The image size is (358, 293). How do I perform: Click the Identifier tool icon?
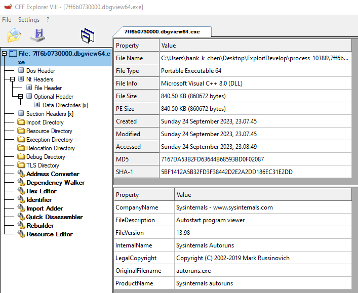click(21, 199)
